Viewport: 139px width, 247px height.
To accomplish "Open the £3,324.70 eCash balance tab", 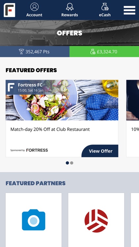I will (104, 51).
